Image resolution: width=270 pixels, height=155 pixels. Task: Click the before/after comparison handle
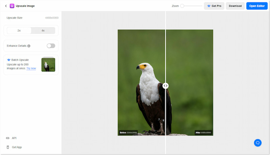(x=165, y=86)
